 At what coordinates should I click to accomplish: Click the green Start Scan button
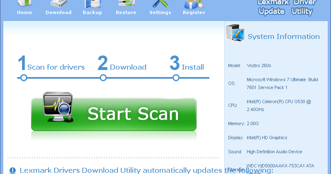[x=114, y=114]
